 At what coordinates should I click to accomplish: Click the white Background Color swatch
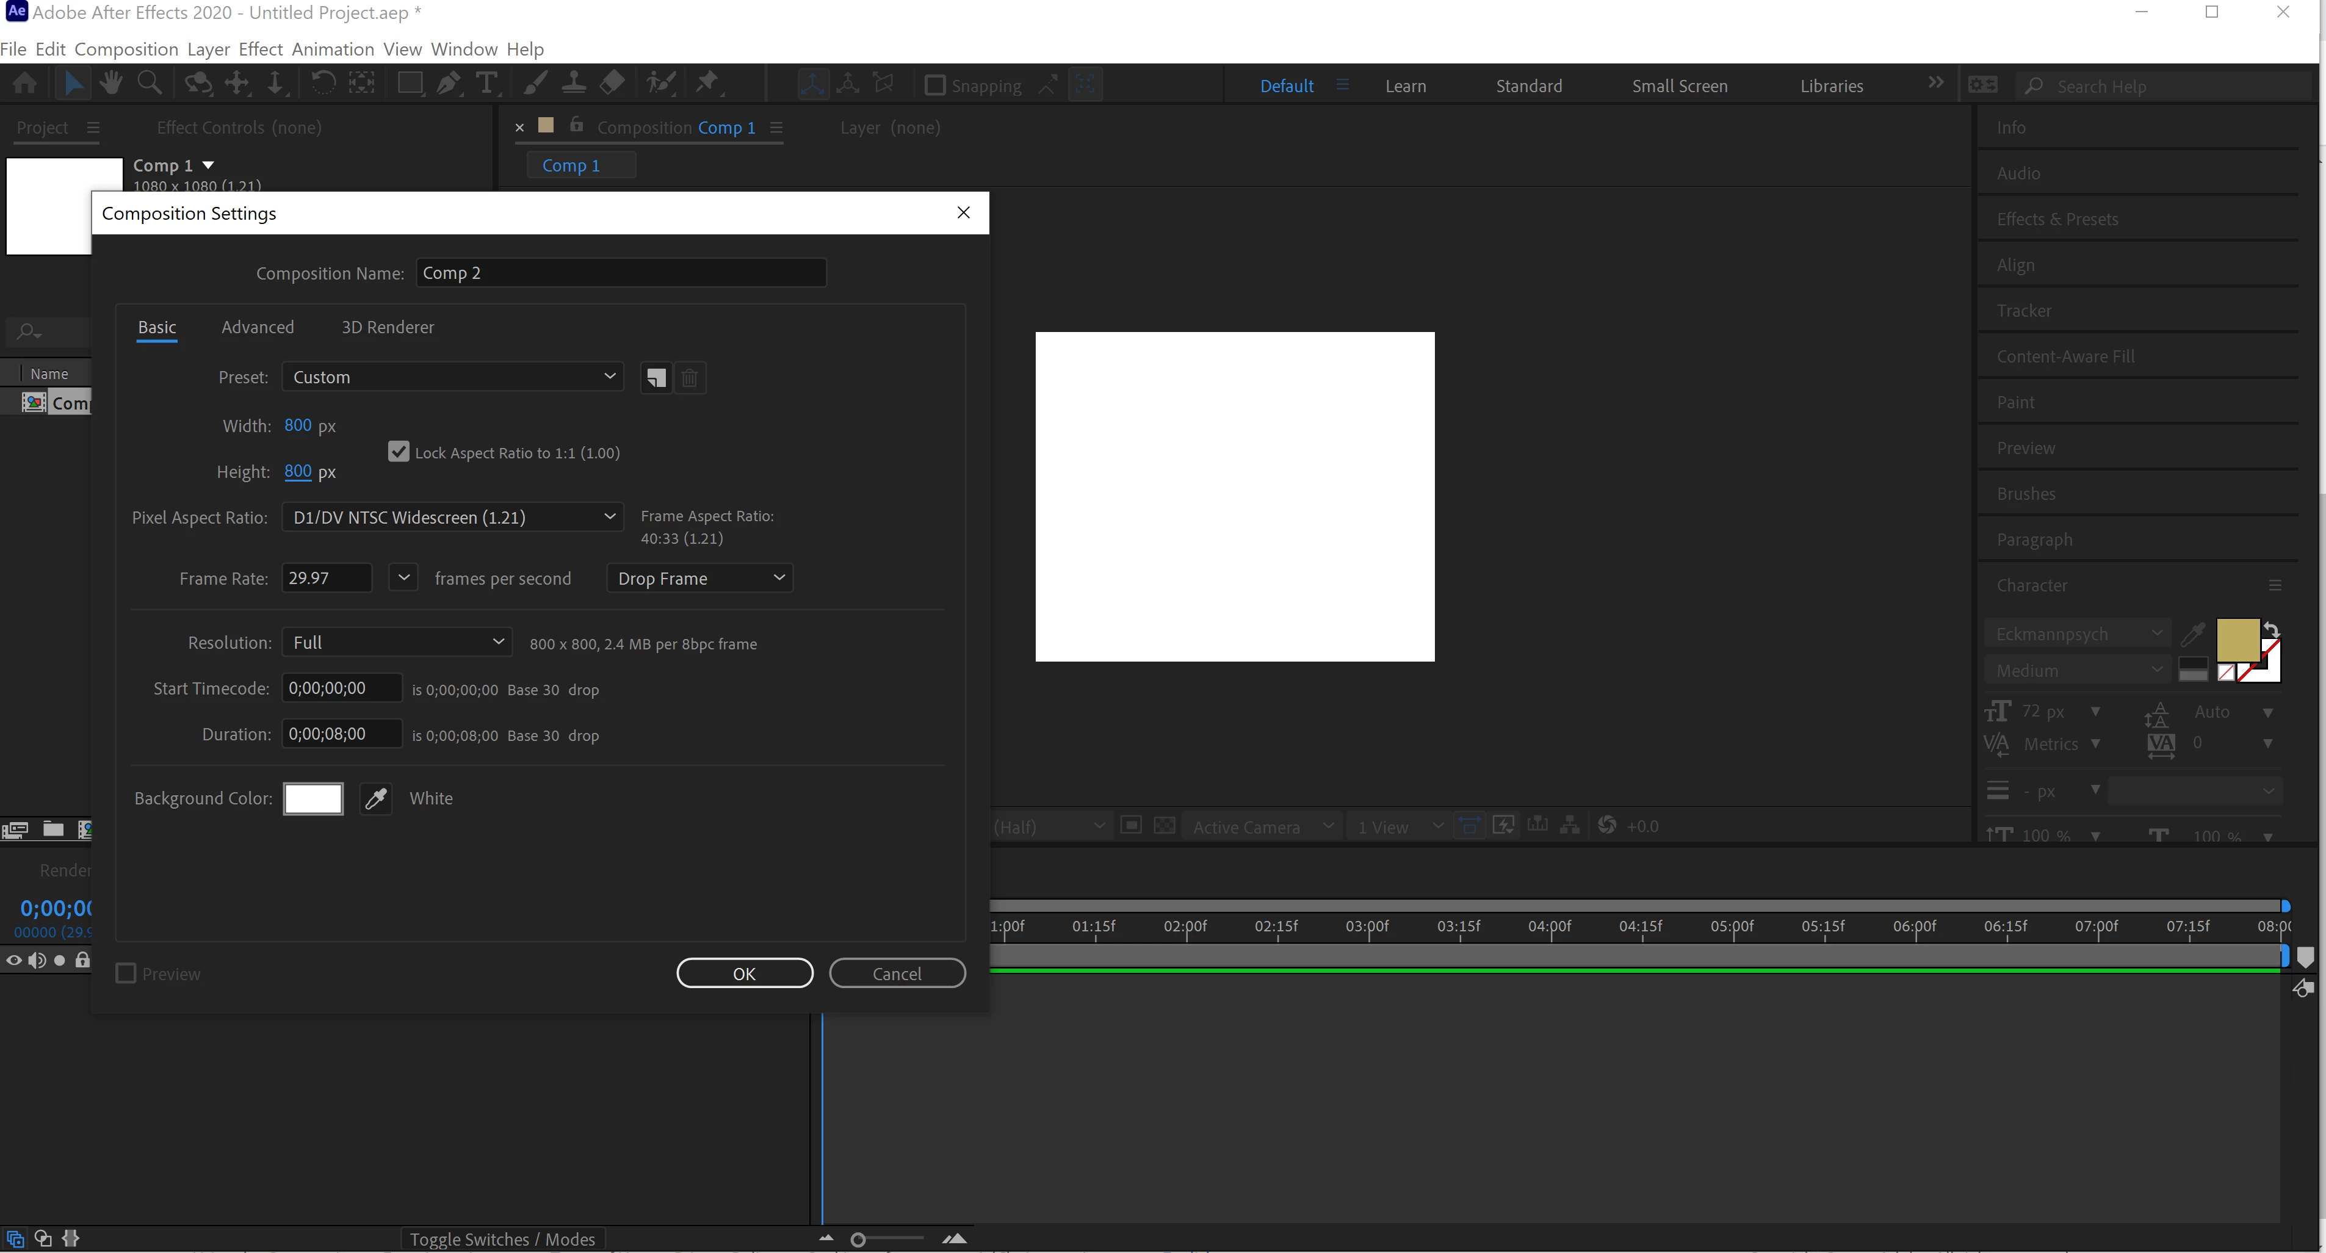(x=313, y=798)
